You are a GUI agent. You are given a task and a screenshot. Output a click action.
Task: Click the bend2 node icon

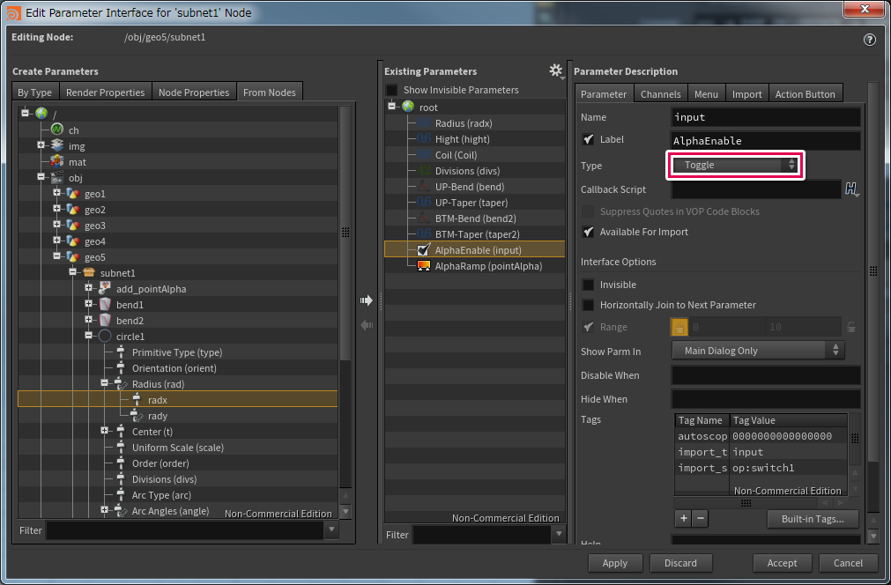(x=105, y=321)
